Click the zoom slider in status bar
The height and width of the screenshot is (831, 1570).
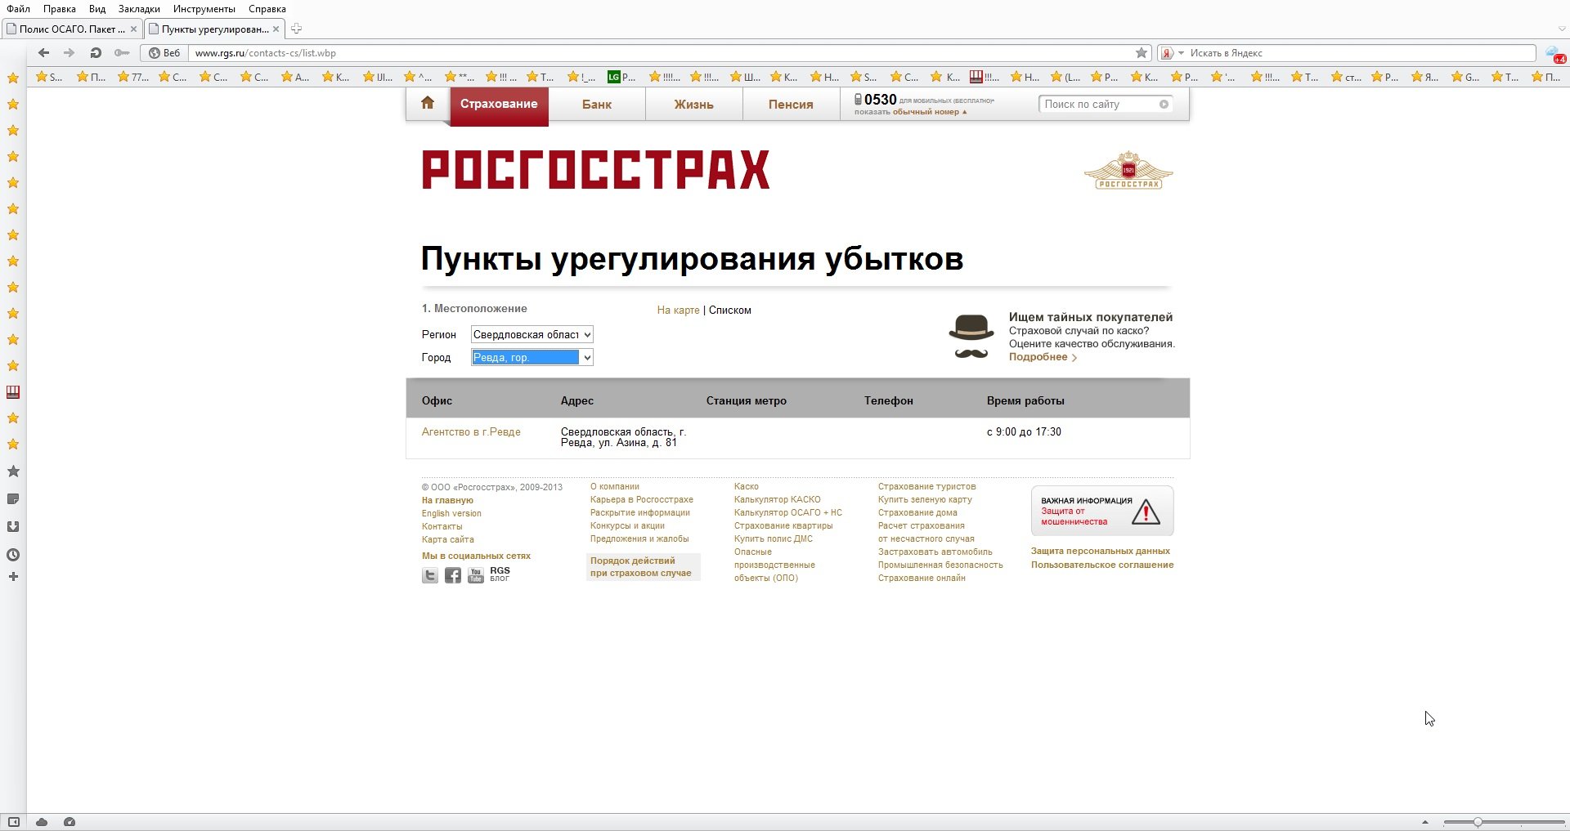pos(1478,822)
